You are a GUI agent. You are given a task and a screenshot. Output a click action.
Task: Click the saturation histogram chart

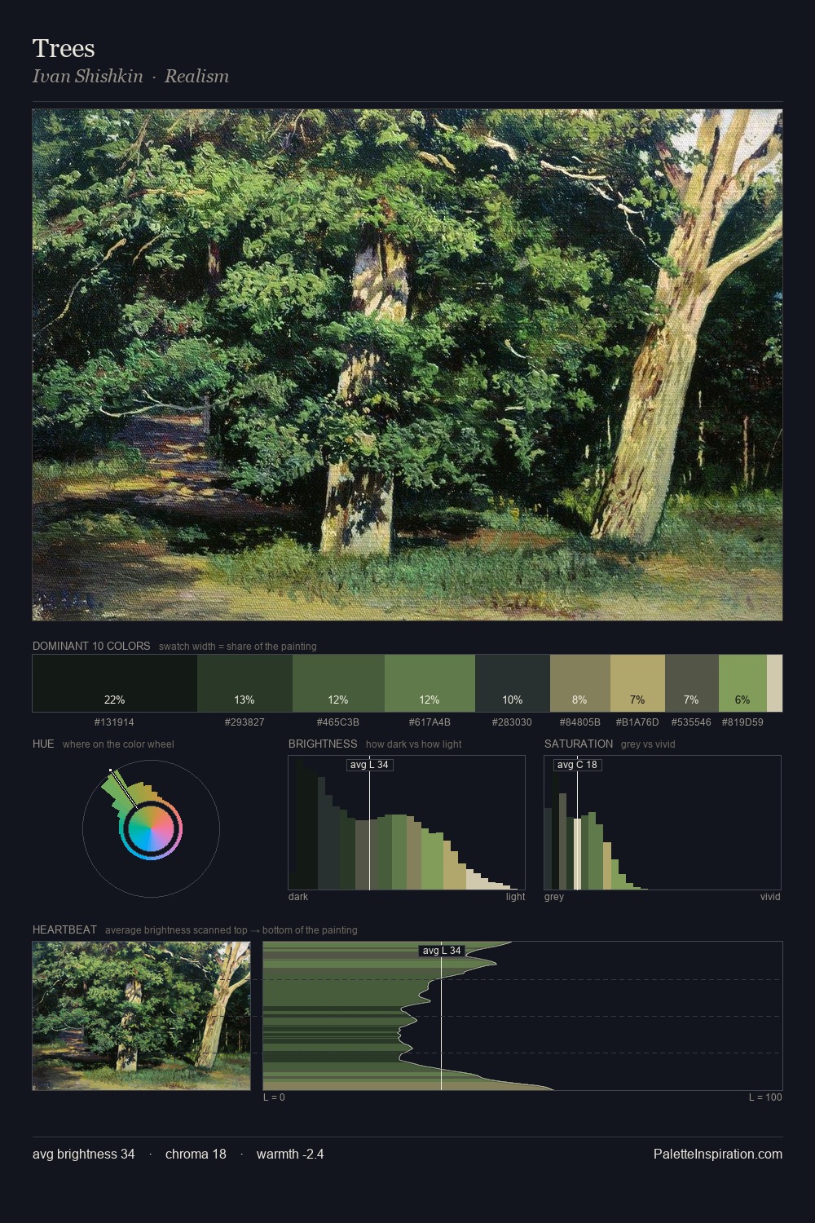[663, 823]
